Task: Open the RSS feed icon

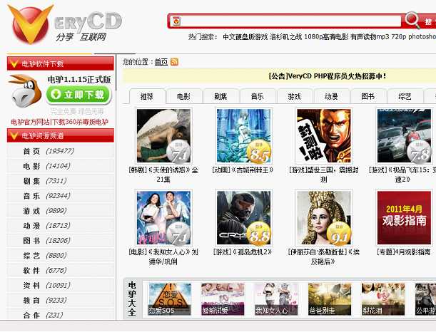Action: 174,61
